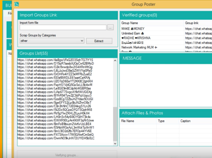This screenshot has width=212, height=158.
Task: Click the link ending 8mU3ID2d2fb7EFOp44YV6E
Action: pyautogui.click(x=54, y=131)
